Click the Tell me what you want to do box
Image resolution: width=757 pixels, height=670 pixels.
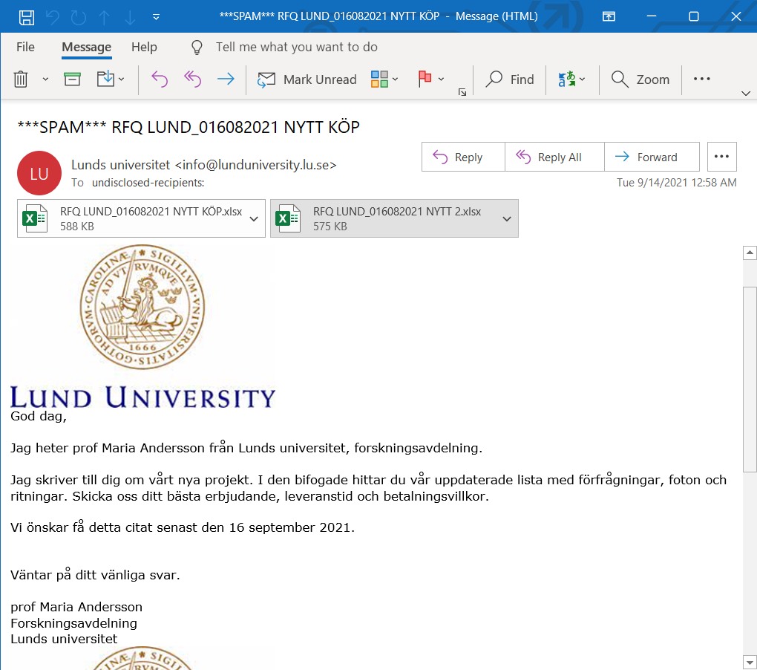pos(296,47)
